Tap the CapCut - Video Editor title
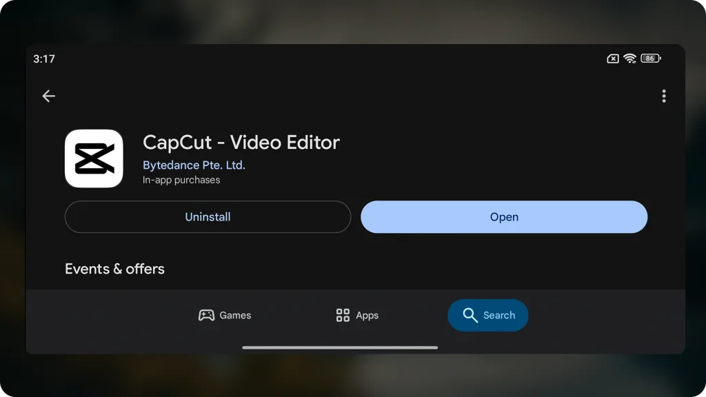Screen dimensions: 706x397 point(241,142)
